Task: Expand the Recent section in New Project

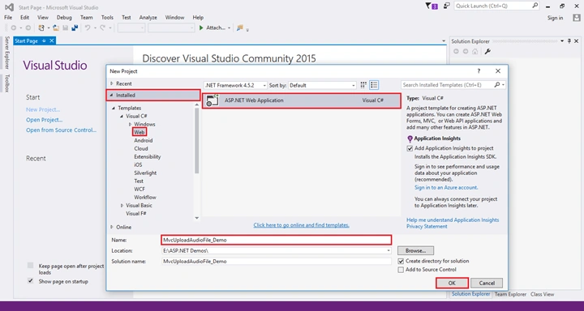Action: coord(111,83)
